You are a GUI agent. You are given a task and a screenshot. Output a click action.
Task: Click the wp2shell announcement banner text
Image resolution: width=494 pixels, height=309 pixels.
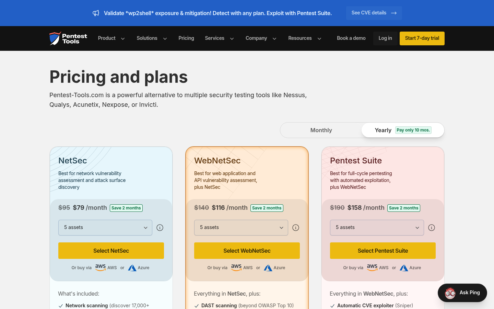point(218,13)
